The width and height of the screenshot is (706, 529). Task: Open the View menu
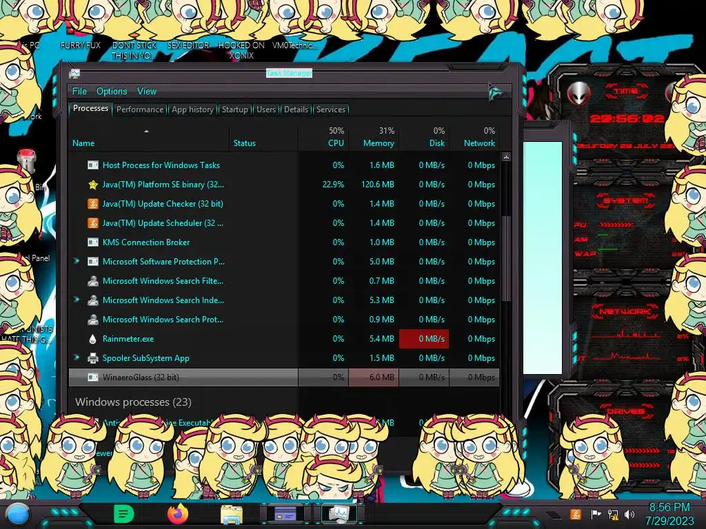point(147,92)
